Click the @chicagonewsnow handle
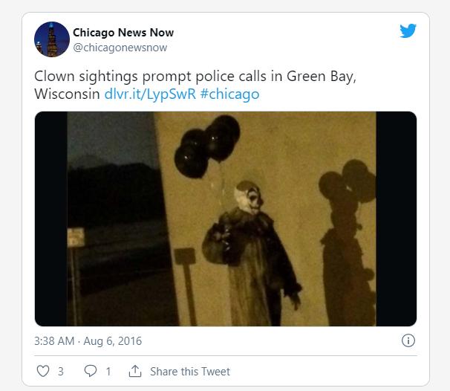This screenshot has width=450, height=391. [x=120, y=48]
